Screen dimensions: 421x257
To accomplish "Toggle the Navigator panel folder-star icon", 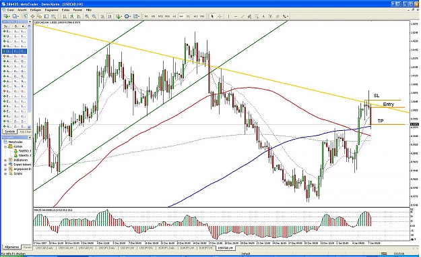I will click(39, 16).
